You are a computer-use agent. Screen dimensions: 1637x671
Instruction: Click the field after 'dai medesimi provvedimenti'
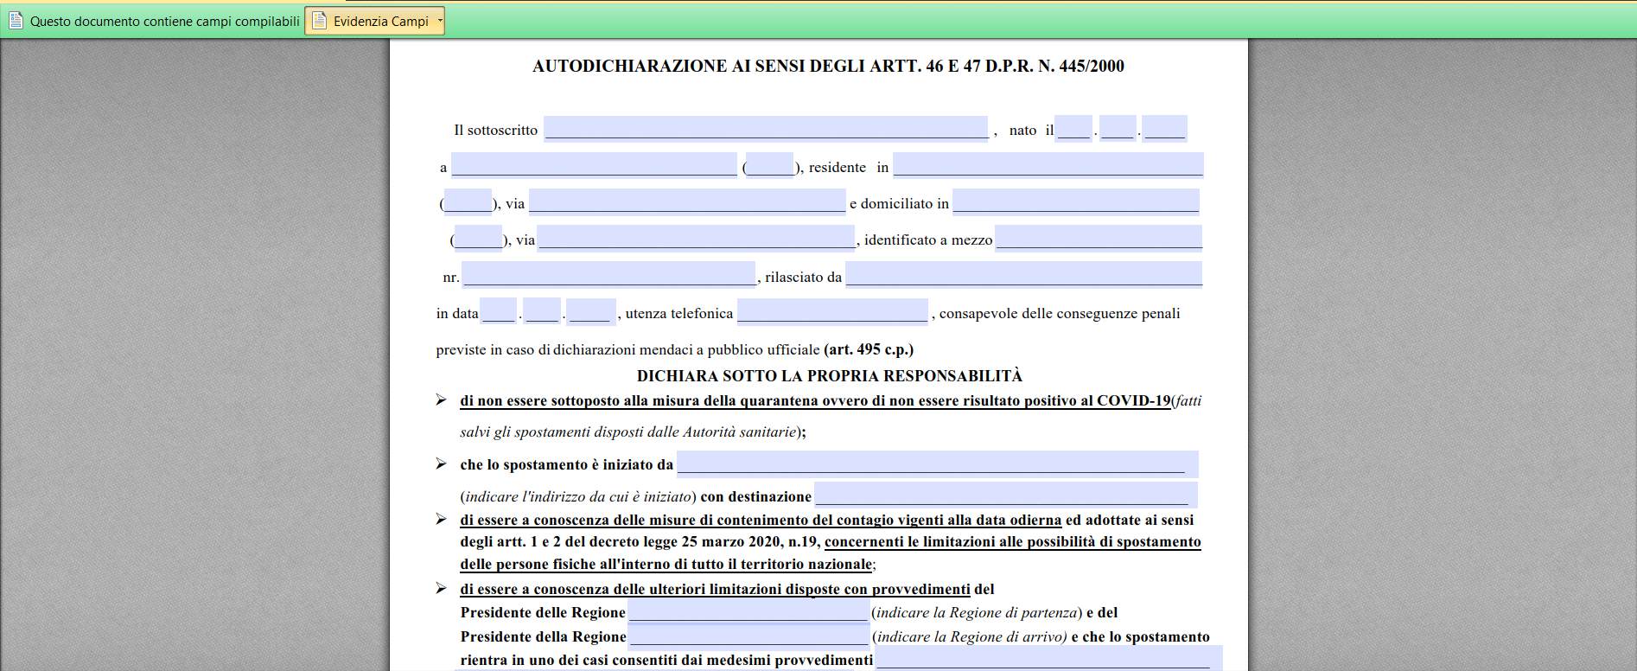coord(1048,657)
